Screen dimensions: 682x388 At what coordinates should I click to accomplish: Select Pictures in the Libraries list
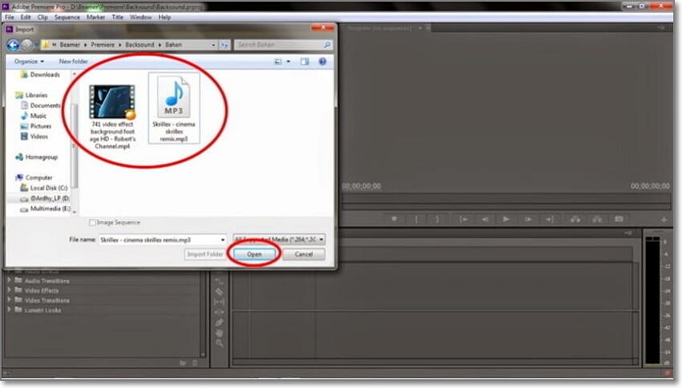click(35, 126)
